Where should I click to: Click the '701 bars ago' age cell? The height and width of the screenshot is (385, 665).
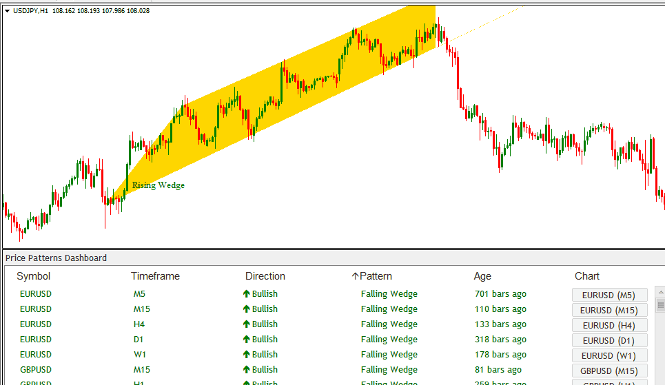500,294
